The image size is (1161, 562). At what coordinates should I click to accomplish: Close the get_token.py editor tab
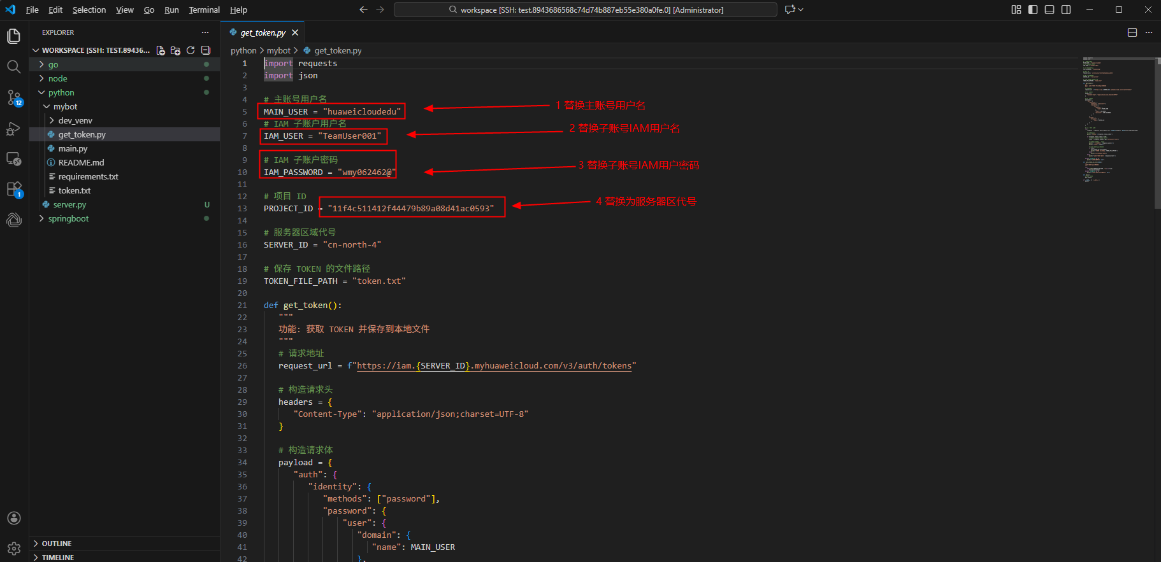coord(295,32)
